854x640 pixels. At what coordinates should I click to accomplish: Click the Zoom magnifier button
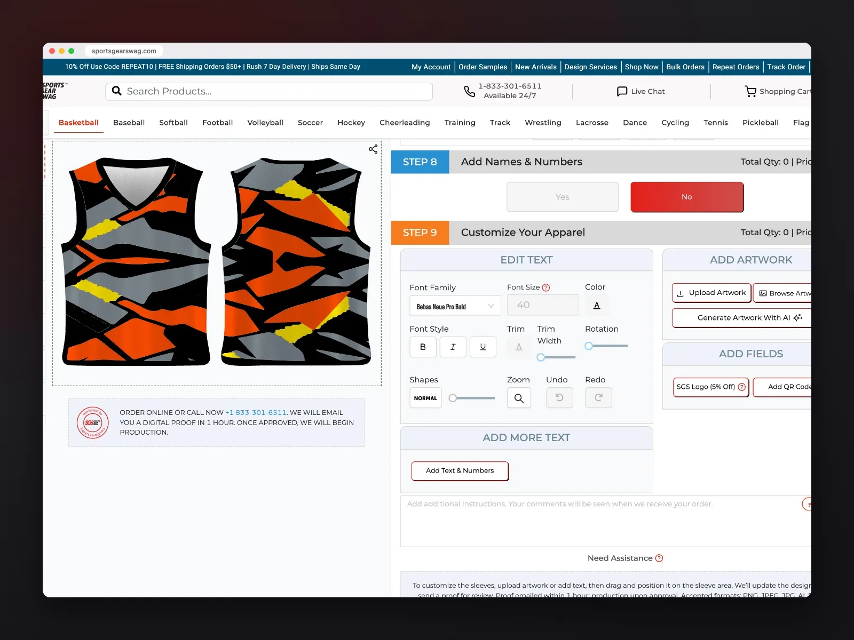pyautogui.click(x=519, y=398)
